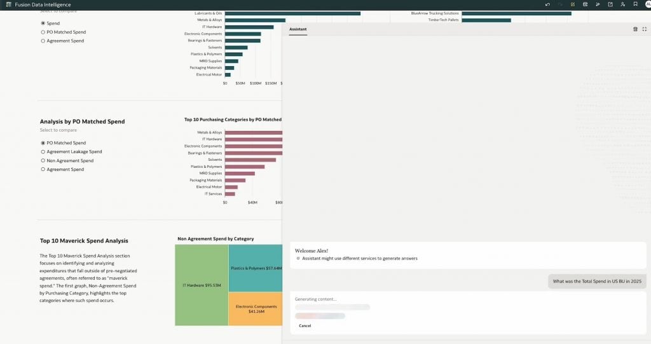Screen dimensions: 651x344
Task: Click the Metals & Alloys pink bar
Action: pyautogui.click(x=254, y=132)
